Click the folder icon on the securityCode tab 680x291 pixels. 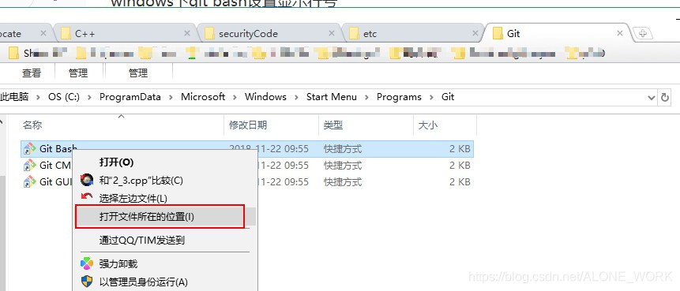210,33
